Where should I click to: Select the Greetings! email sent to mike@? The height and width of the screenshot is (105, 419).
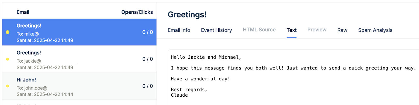(x=79, y=32)
